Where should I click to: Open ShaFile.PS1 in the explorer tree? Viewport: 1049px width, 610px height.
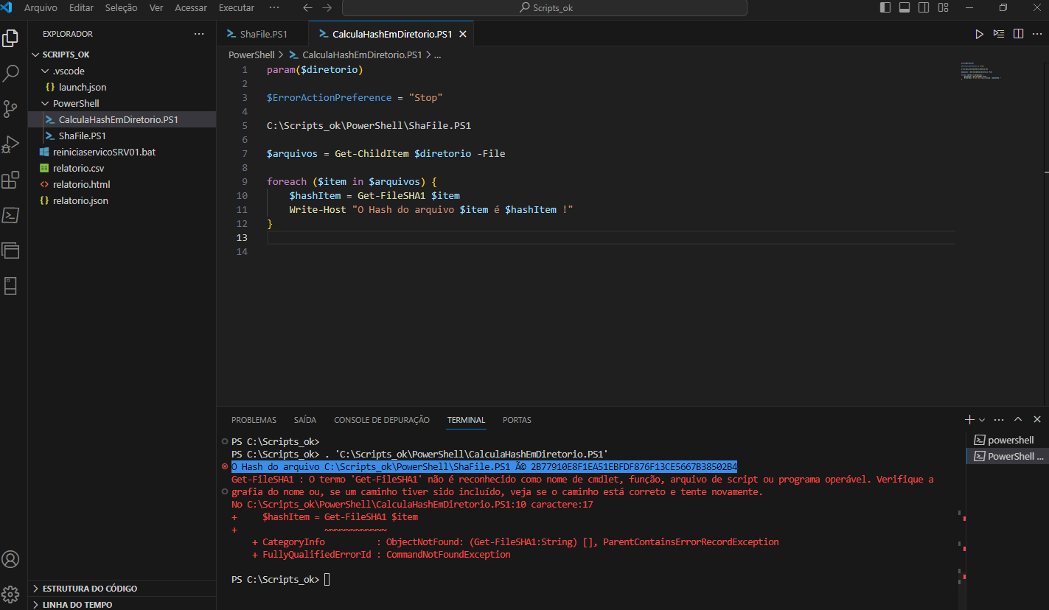click(x=122, y=136)
